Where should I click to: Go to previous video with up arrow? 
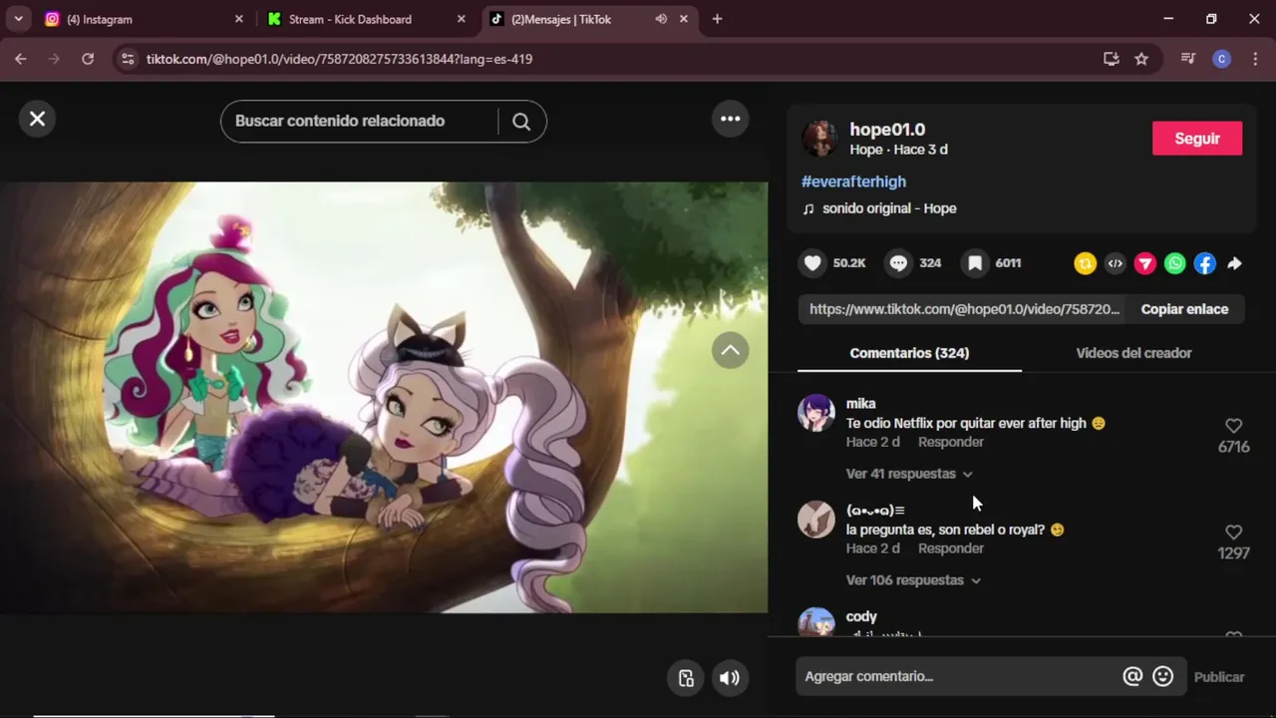tap(731, 350)
